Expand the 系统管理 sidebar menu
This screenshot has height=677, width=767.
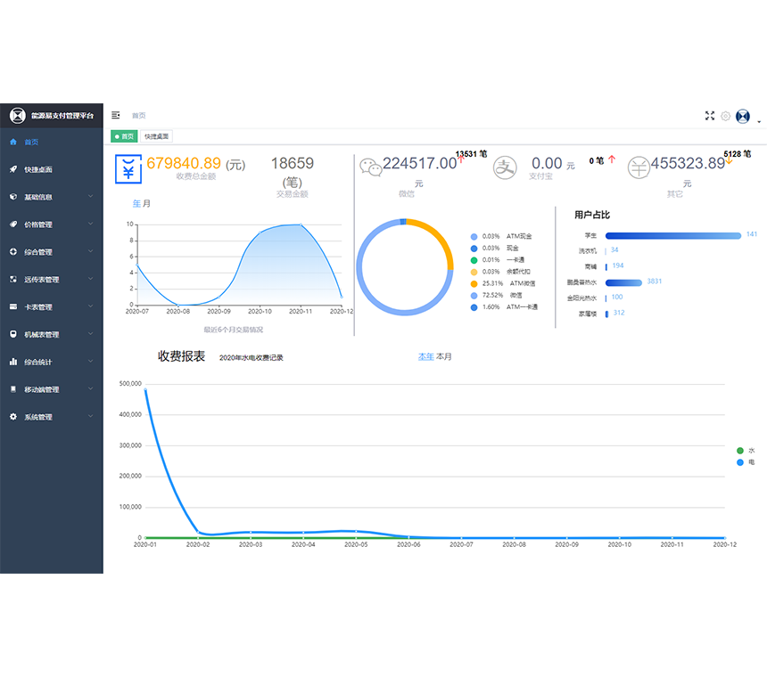click(51, 417)
